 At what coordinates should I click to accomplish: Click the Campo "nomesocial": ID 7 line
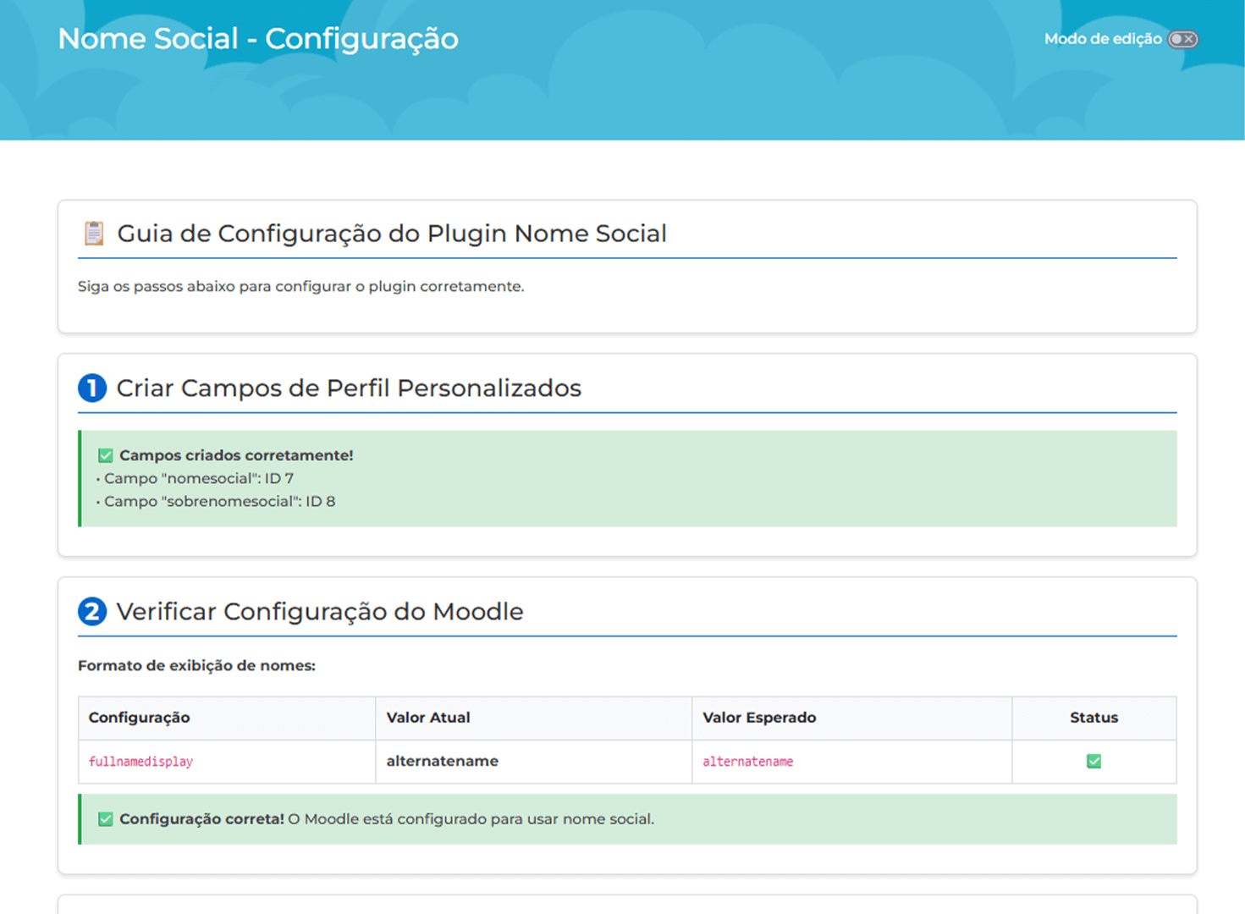[x=198, y=478]
